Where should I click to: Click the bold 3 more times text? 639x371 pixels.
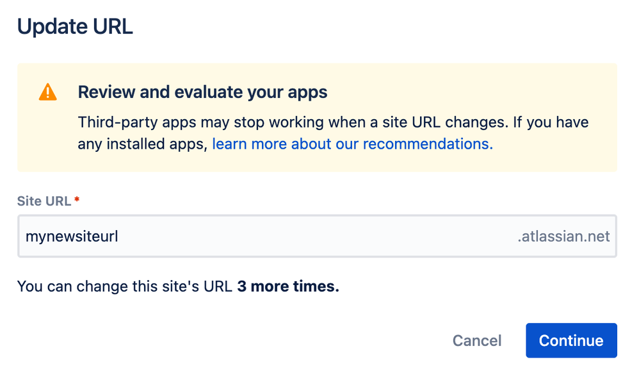click(x=288, y=286)
